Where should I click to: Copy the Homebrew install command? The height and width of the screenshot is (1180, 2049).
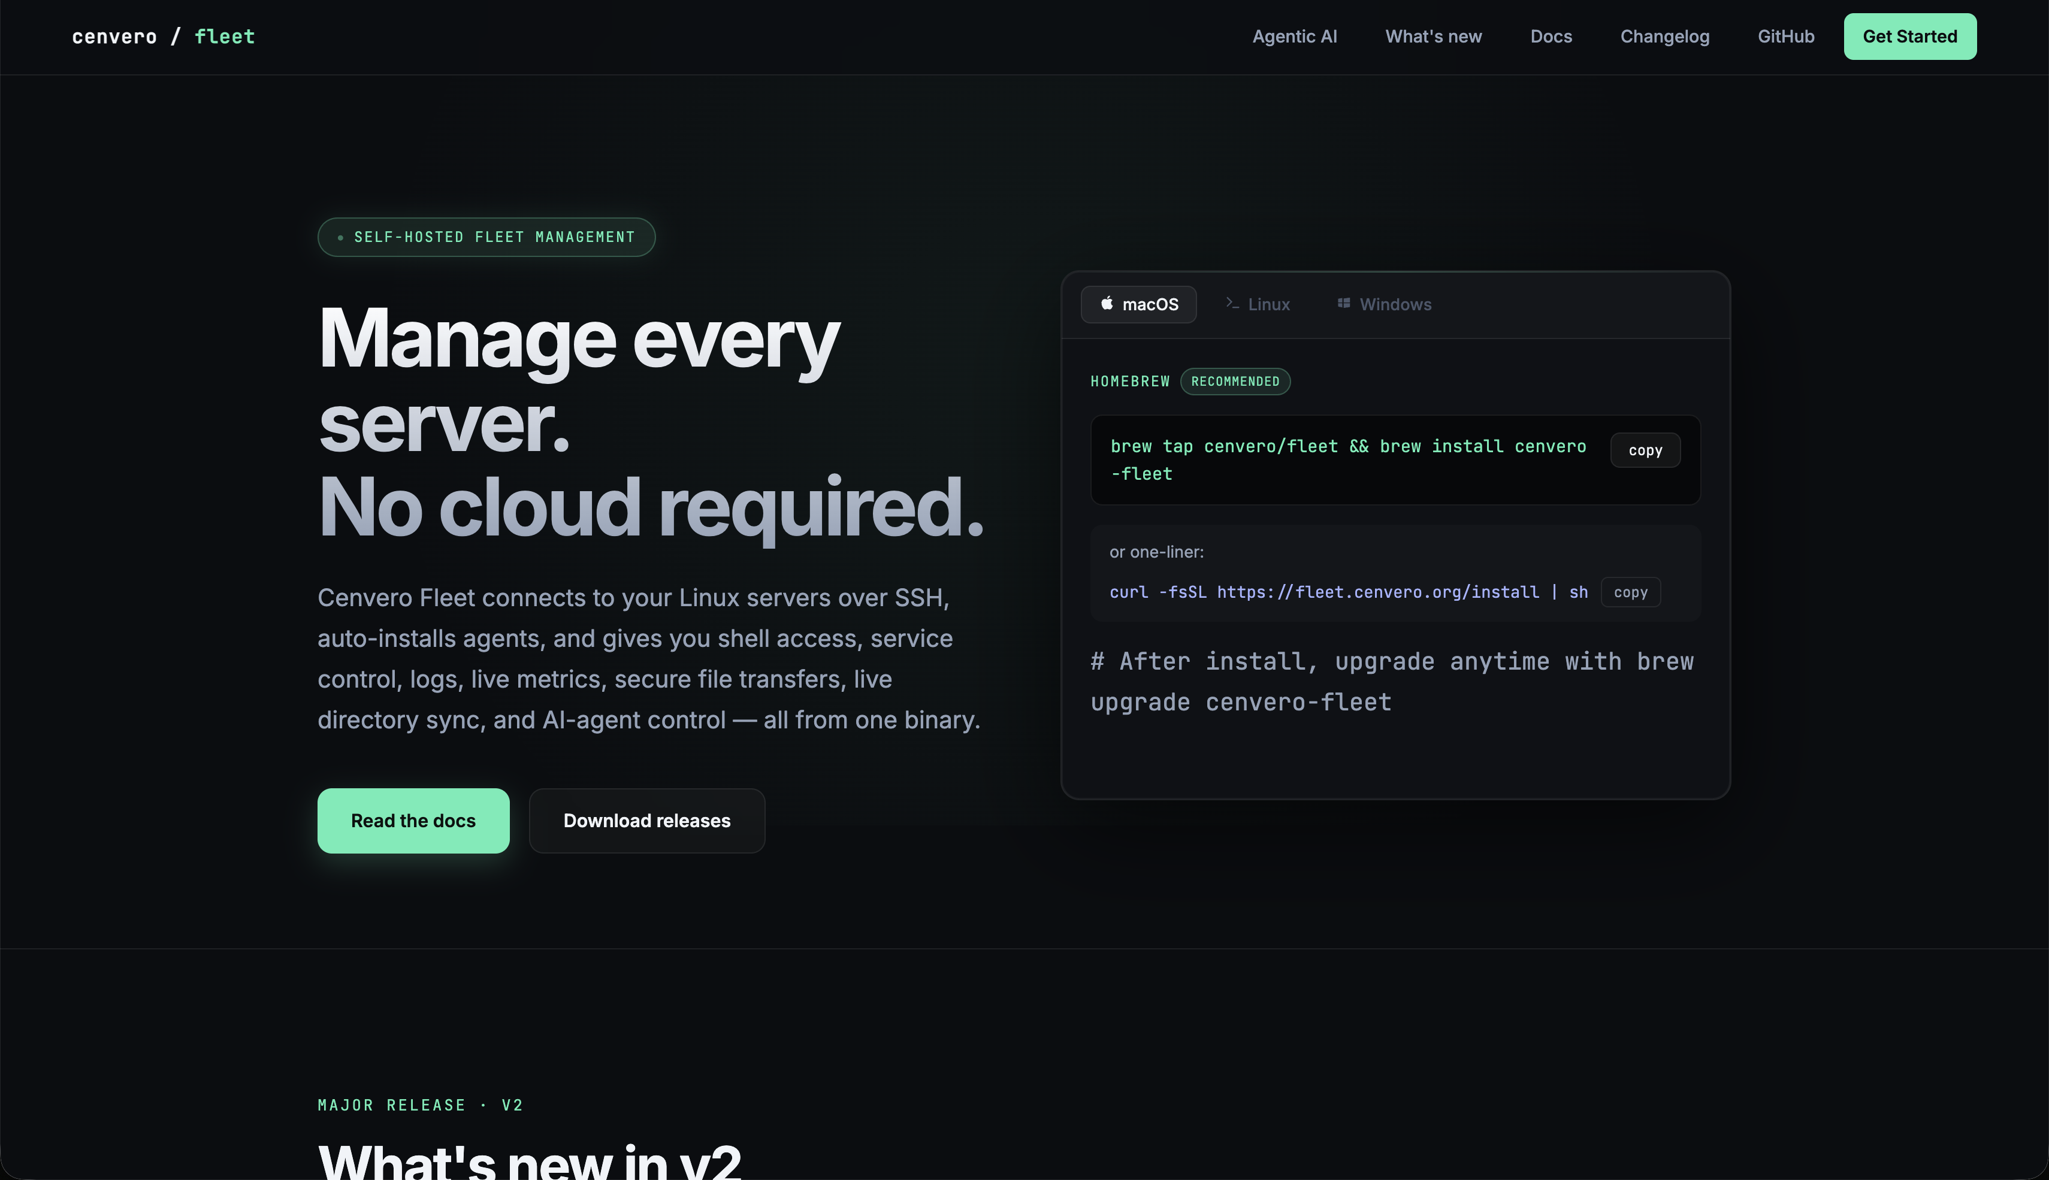pos(1645,450)
